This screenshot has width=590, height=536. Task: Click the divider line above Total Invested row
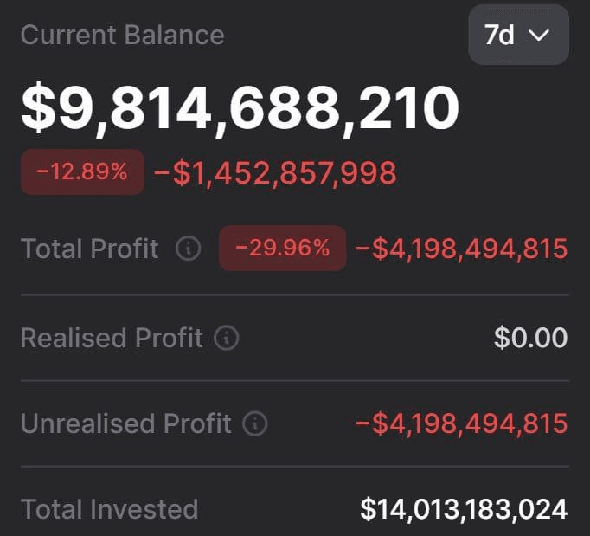[x=294, y=467]
